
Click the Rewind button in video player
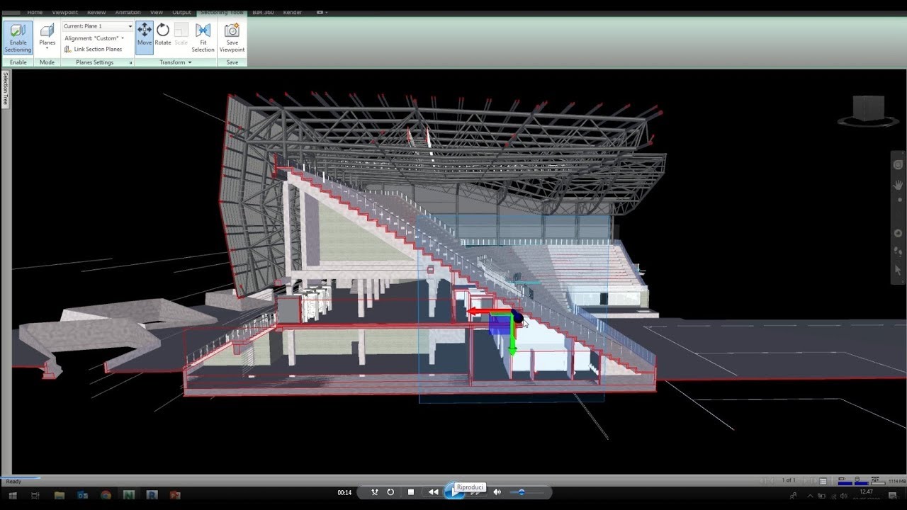click(432, 492)
